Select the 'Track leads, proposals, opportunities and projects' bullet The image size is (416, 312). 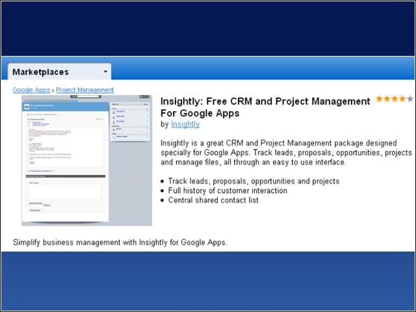click(x=253, y=181)
